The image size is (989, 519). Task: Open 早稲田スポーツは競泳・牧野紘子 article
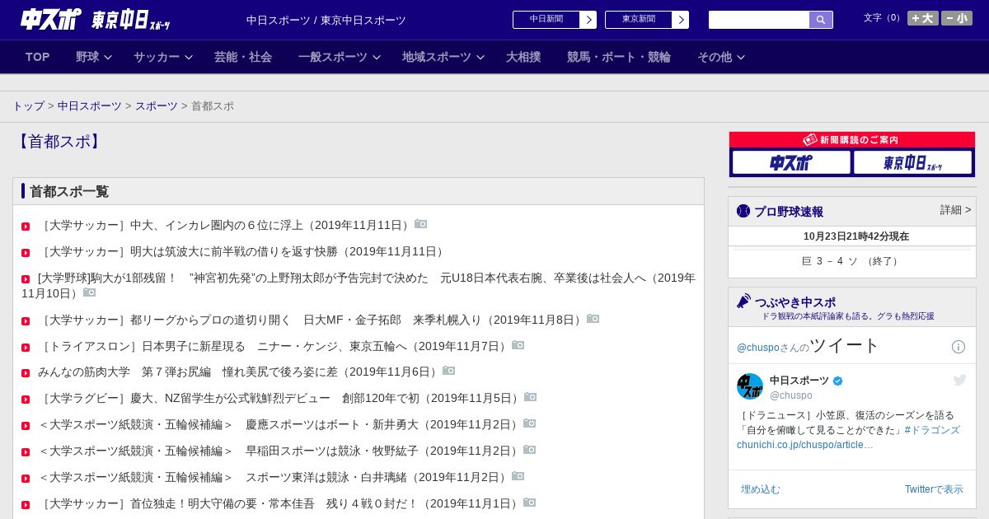[279, 451]
